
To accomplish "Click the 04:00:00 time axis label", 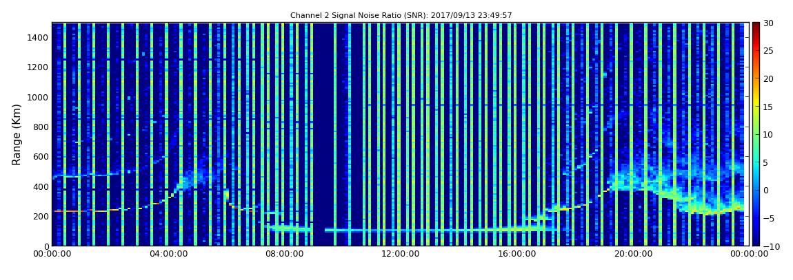I will pyautogui.click(x=168, y=255).
